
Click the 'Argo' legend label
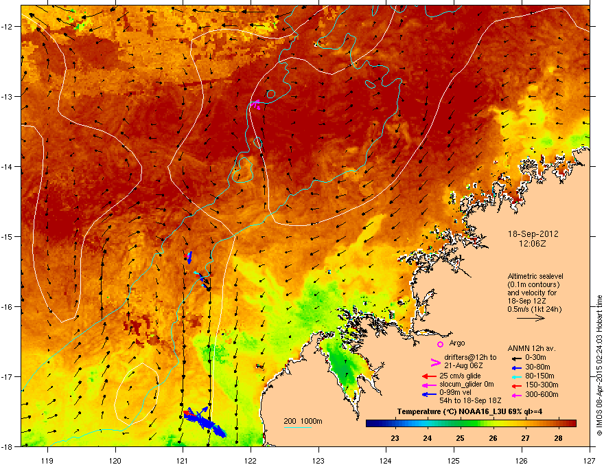457,343
